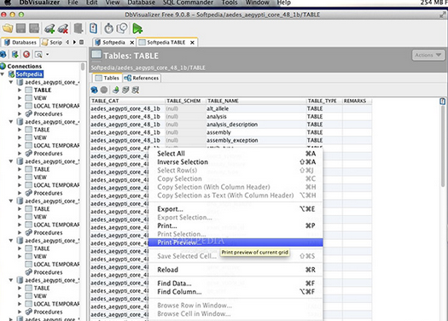Click the save all files toolbar icon
The width and height of the screenshot is (448, 321).
(x=34, y=28)
